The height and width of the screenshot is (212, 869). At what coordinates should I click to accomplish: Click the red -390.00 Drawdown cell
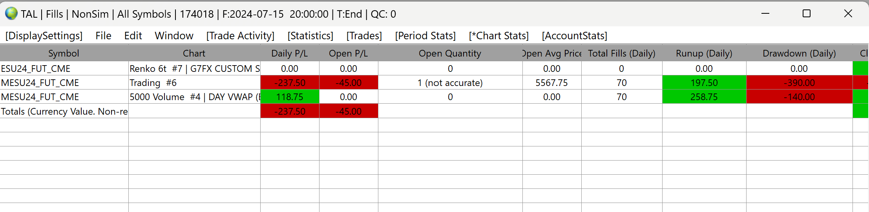point(799,83)
